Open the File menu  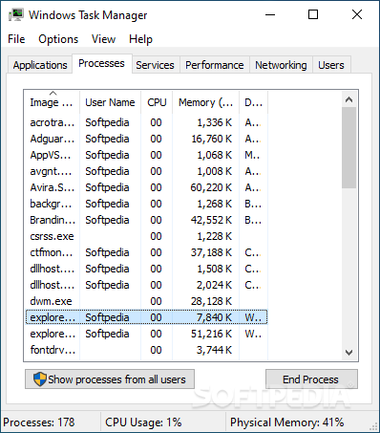16,39
